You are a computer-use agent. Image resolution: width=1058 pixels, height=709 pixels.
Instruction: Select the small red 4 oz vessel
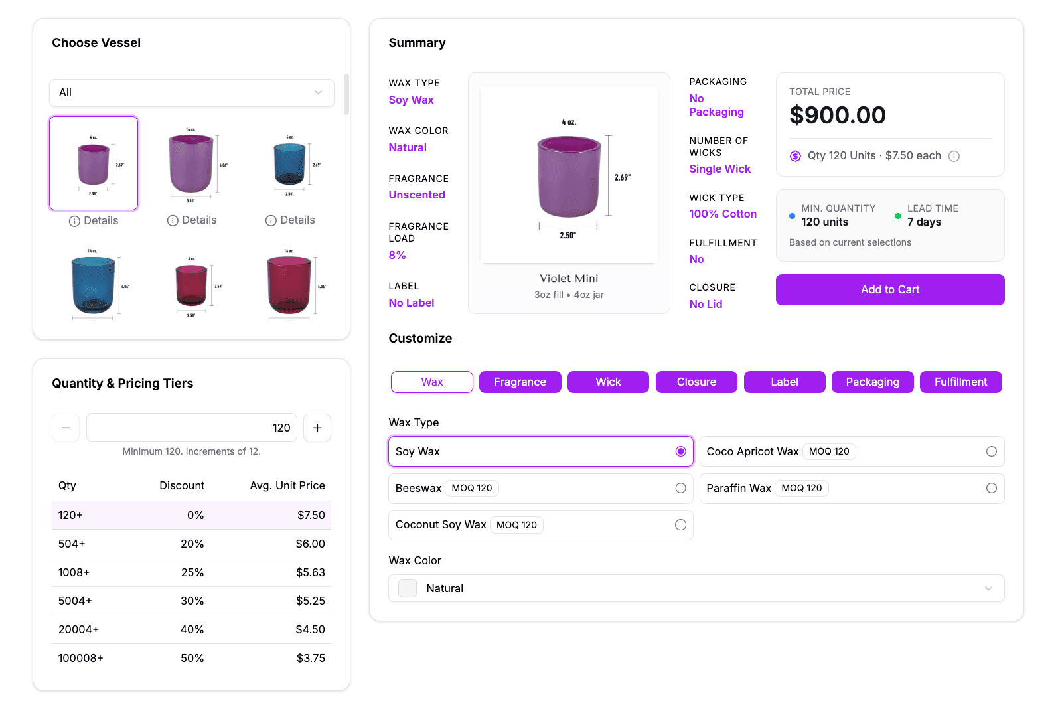pos(192,285)
